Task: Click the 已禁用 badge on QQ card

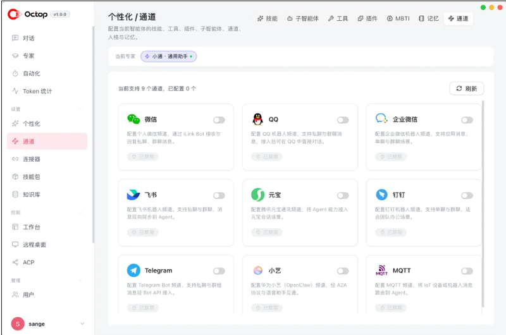Action: click(267, 157)
